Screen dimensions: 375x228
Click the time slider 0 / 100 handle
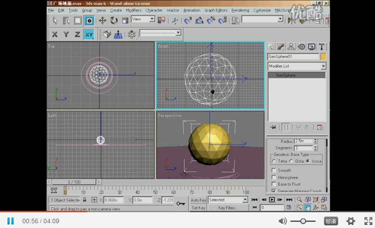tap(74, 182)
